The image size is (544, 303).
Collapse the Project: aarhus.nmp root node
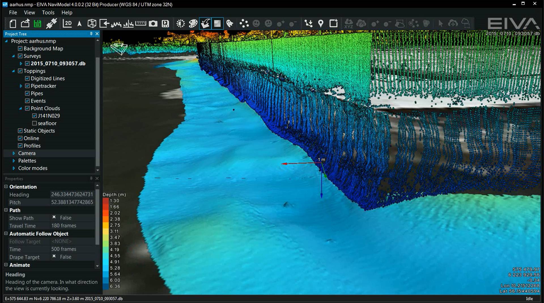(6, 41)
